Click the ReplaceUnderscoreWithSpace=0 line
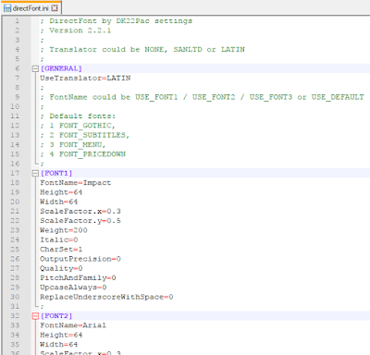The image size is (370, 355). tap(106, 297)
